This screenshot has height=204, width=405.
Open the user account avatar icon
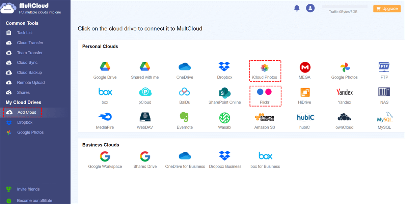coord(310,8)
